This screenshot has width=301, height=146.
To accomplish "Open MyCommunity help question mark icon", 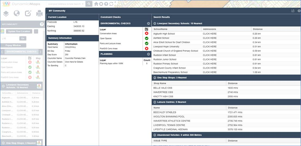I will point(42,24).
